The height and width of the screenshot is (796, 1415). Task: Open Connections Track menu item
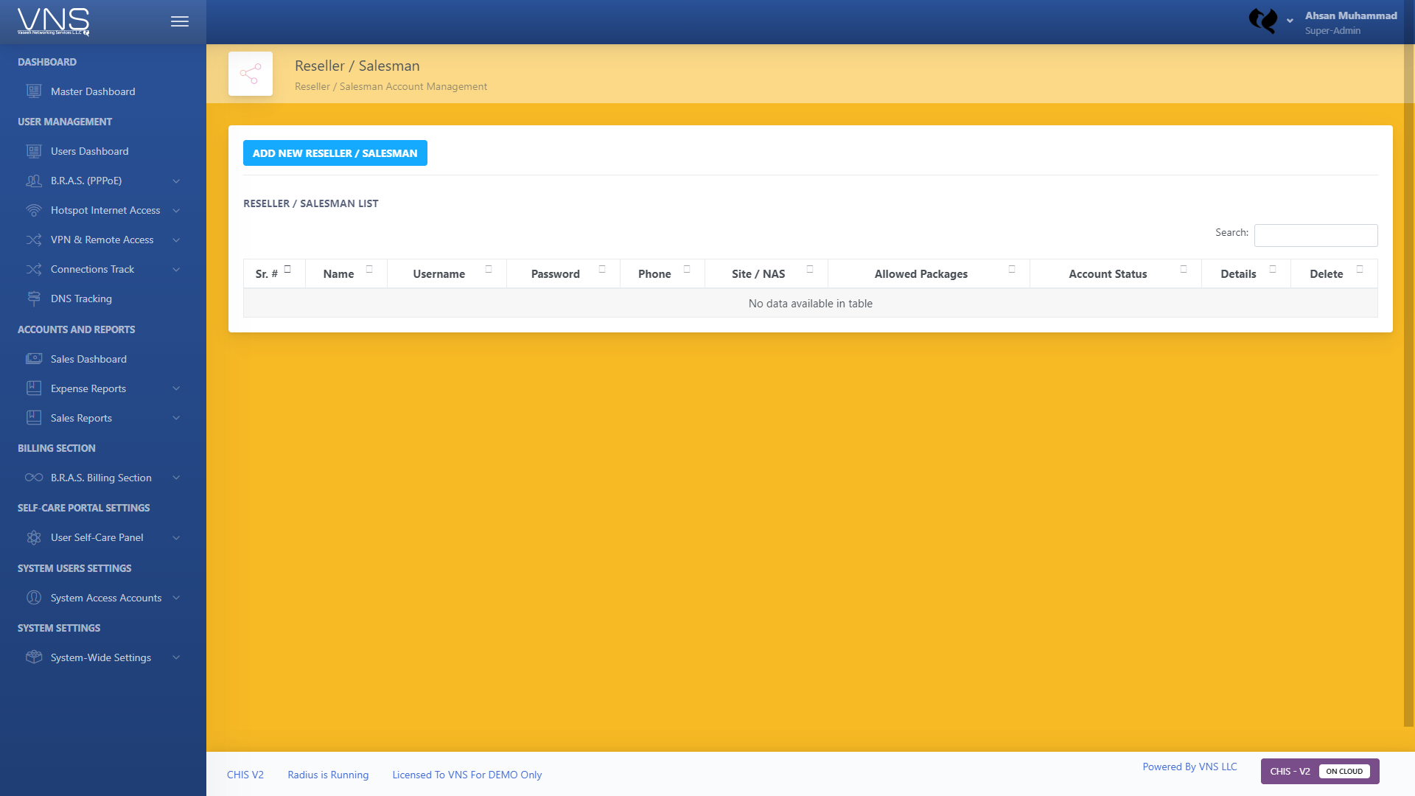pyautogui.click(x=92, y=269)
